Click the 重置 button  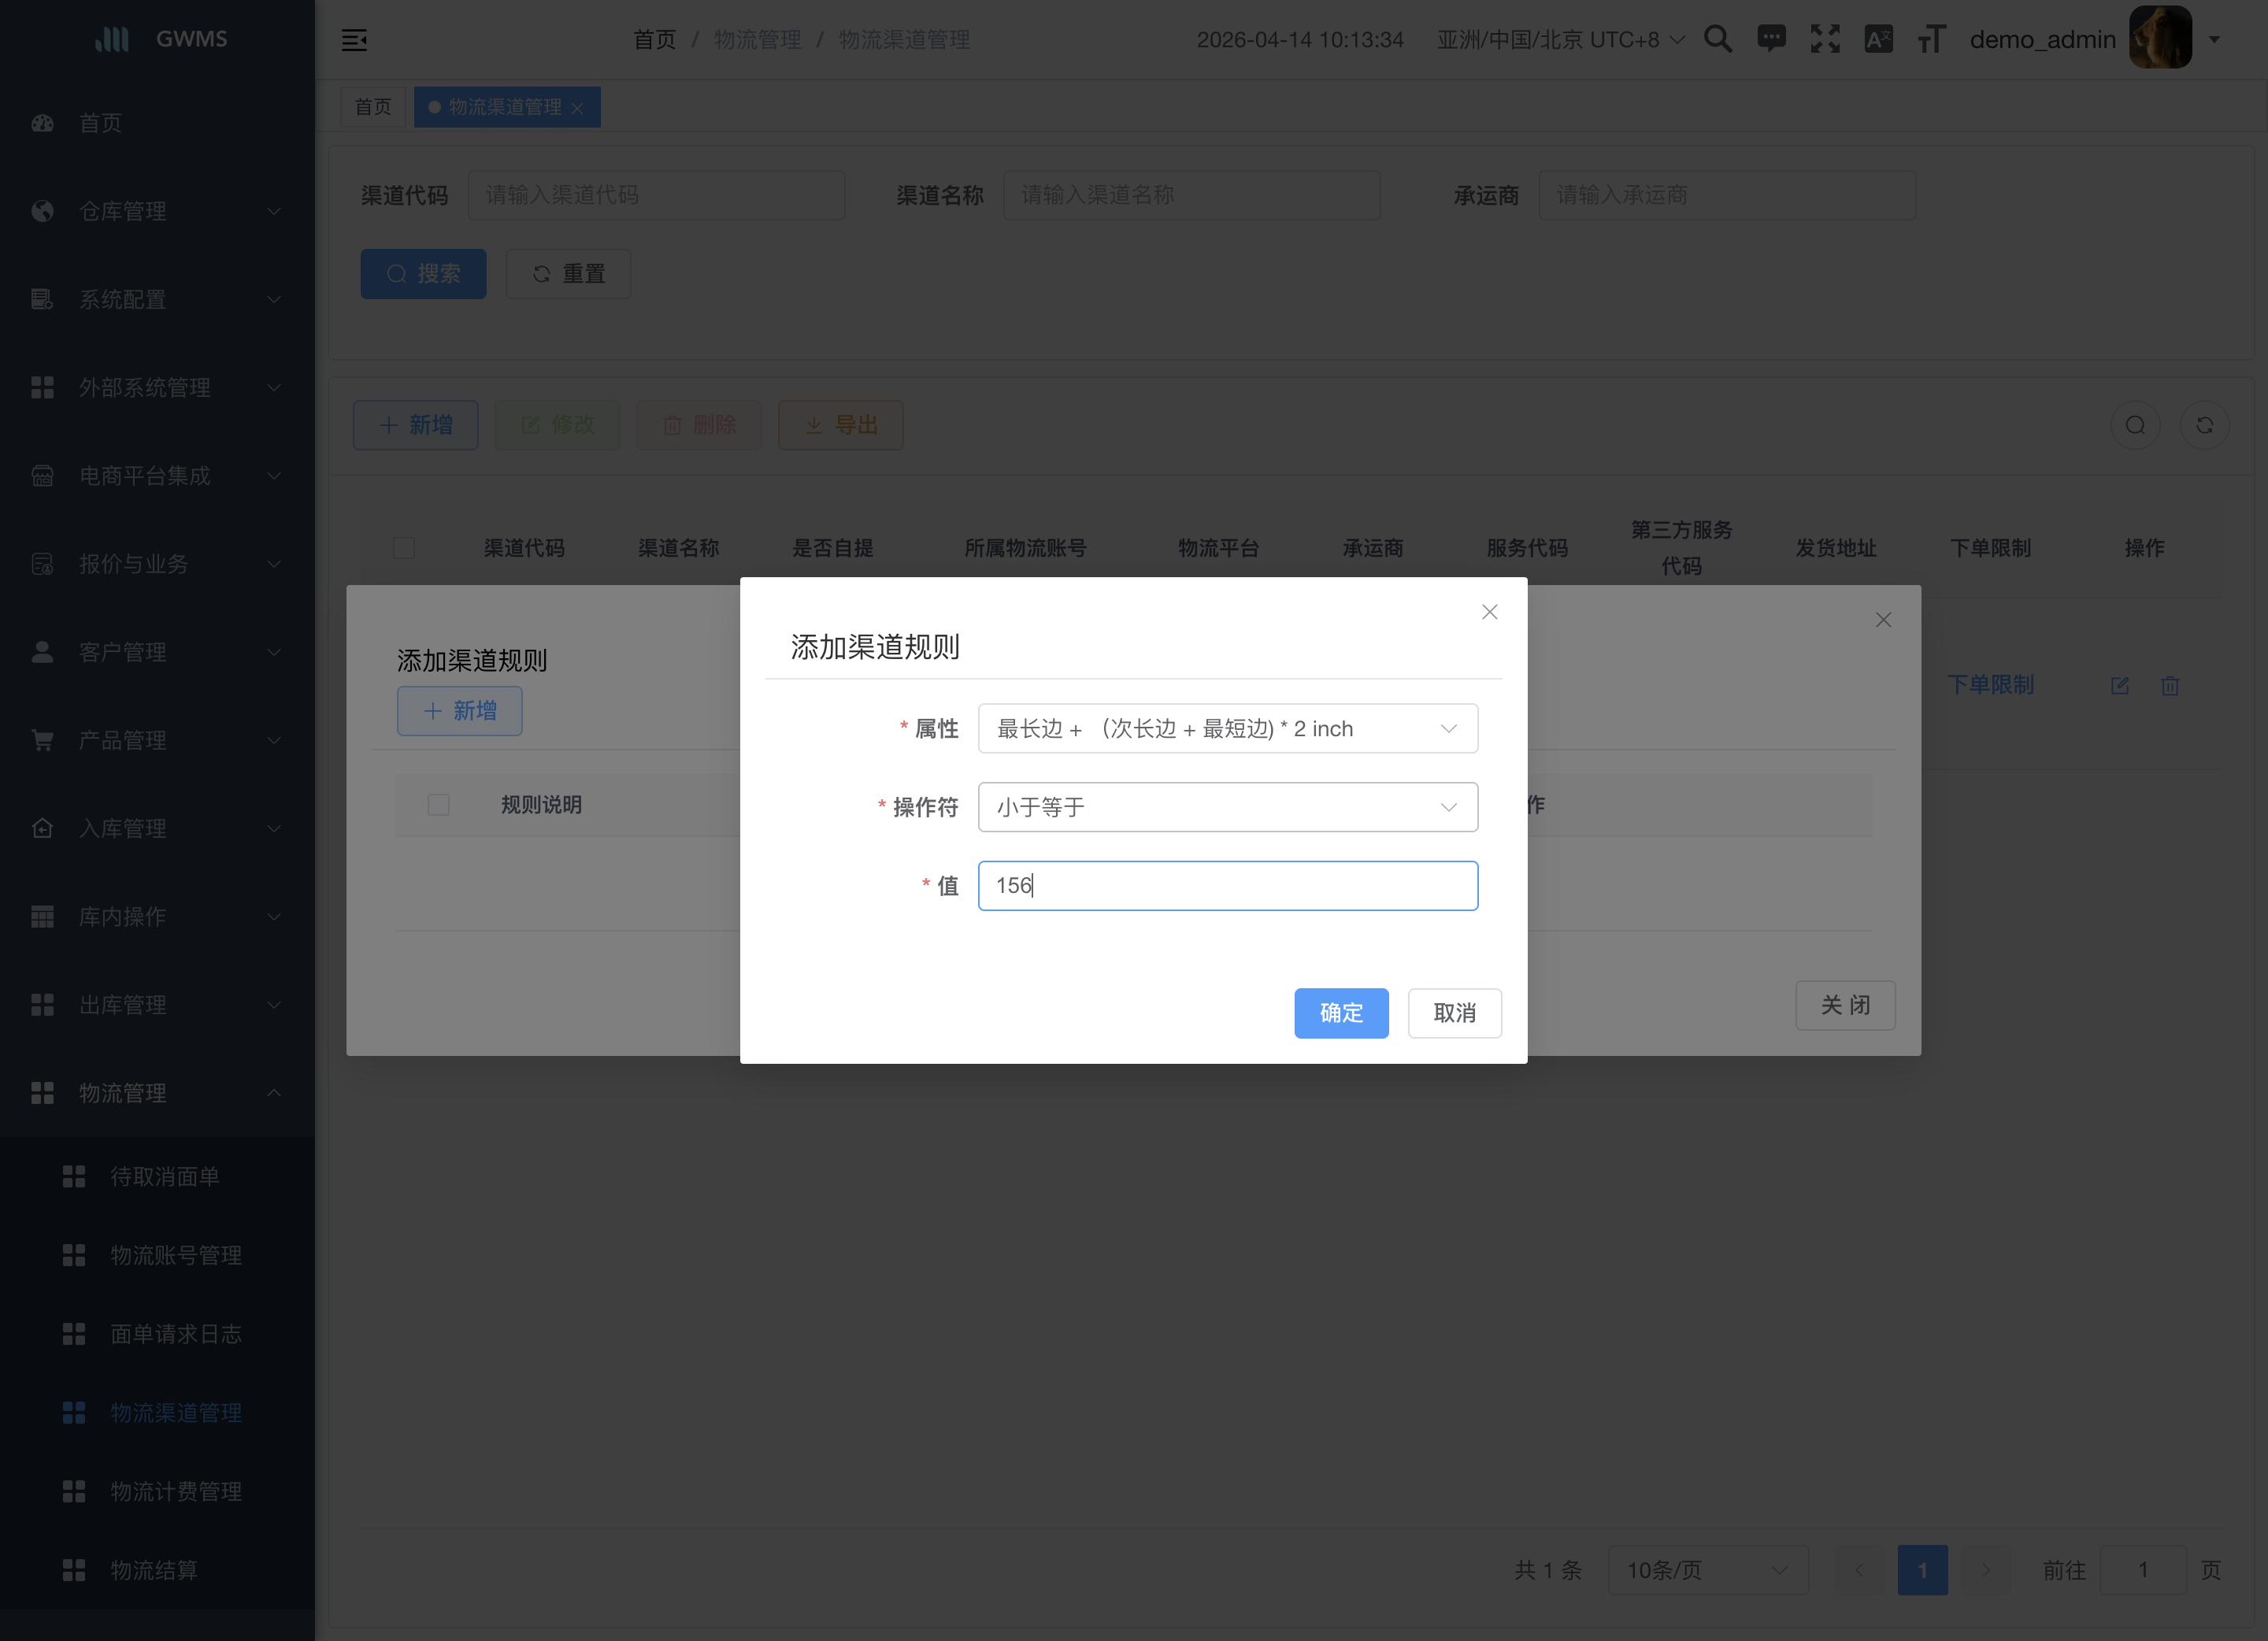(568, 274)
